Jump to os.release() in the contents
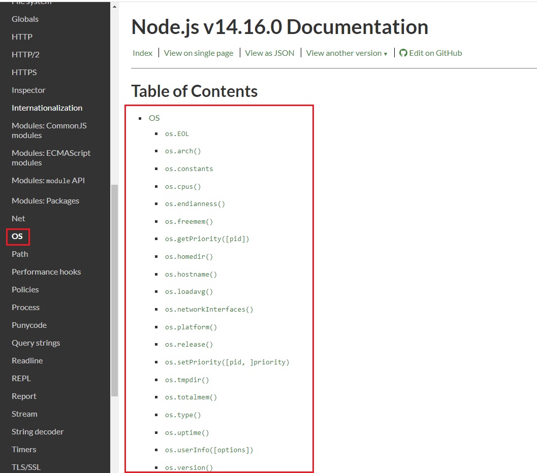The height and width of the screenshot is (473, 537). pyautogui.click(x=189, y=345)
